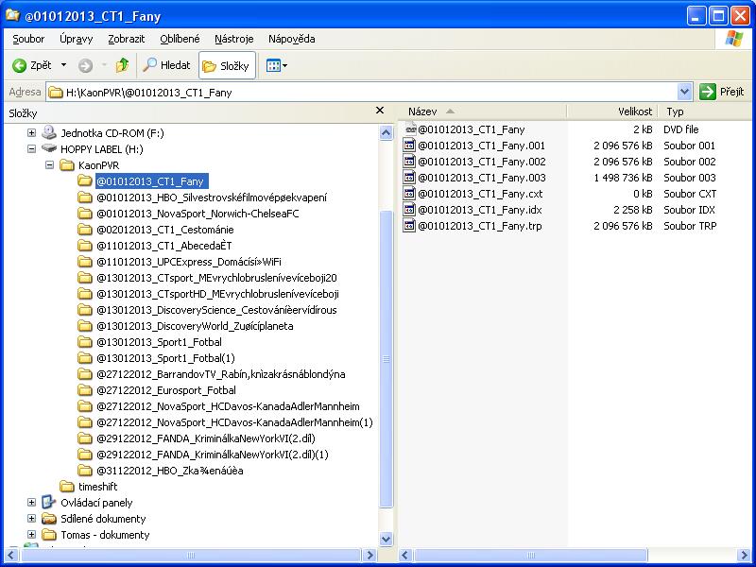Open the Nápověda menu
The height and width of the screenshot is (567, 756).
point(292,39)
